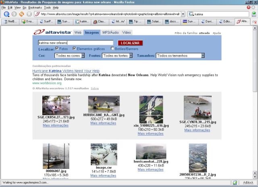Click the Sobre link next to results count
The height and width of the screenshot is (187, 258).
tap(95, 88)
